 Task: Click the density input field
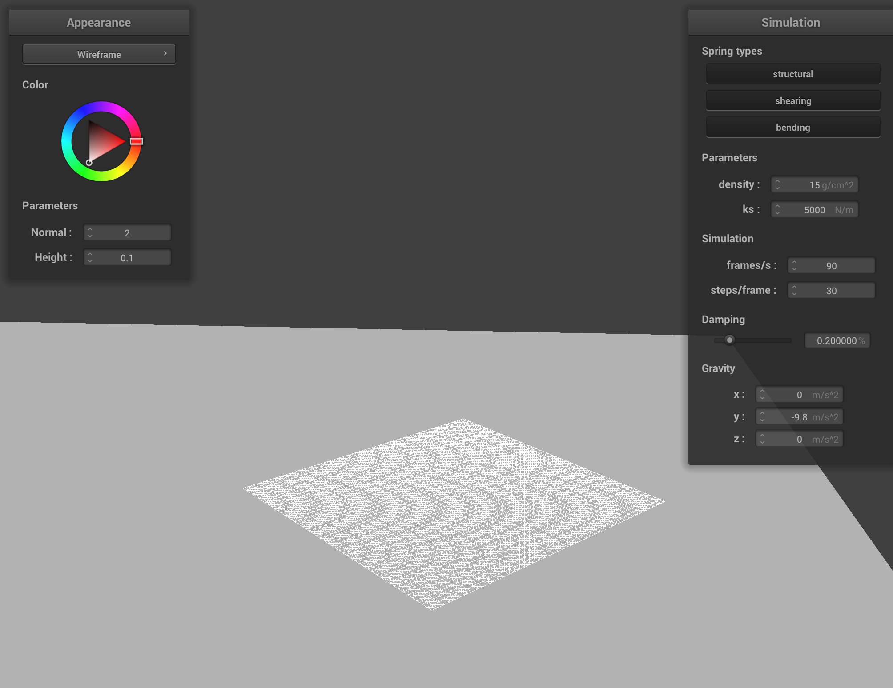point(815,184)
